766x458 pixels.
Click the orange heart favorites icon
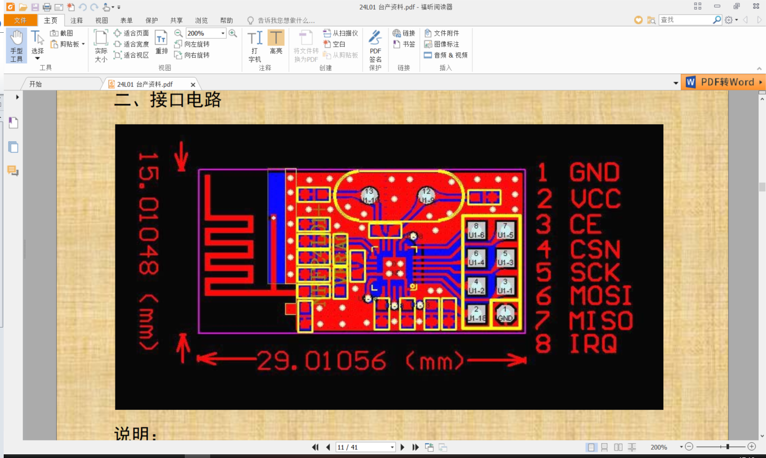click(638, 20)
